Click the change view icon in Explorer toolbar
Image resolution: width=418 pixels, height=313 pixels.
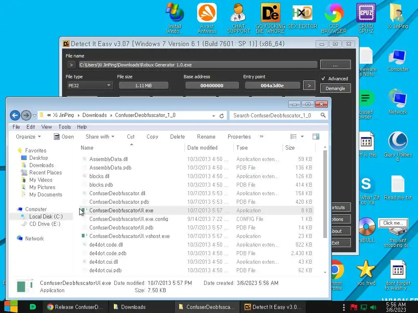pyautogui.click(x=293, y=137)
